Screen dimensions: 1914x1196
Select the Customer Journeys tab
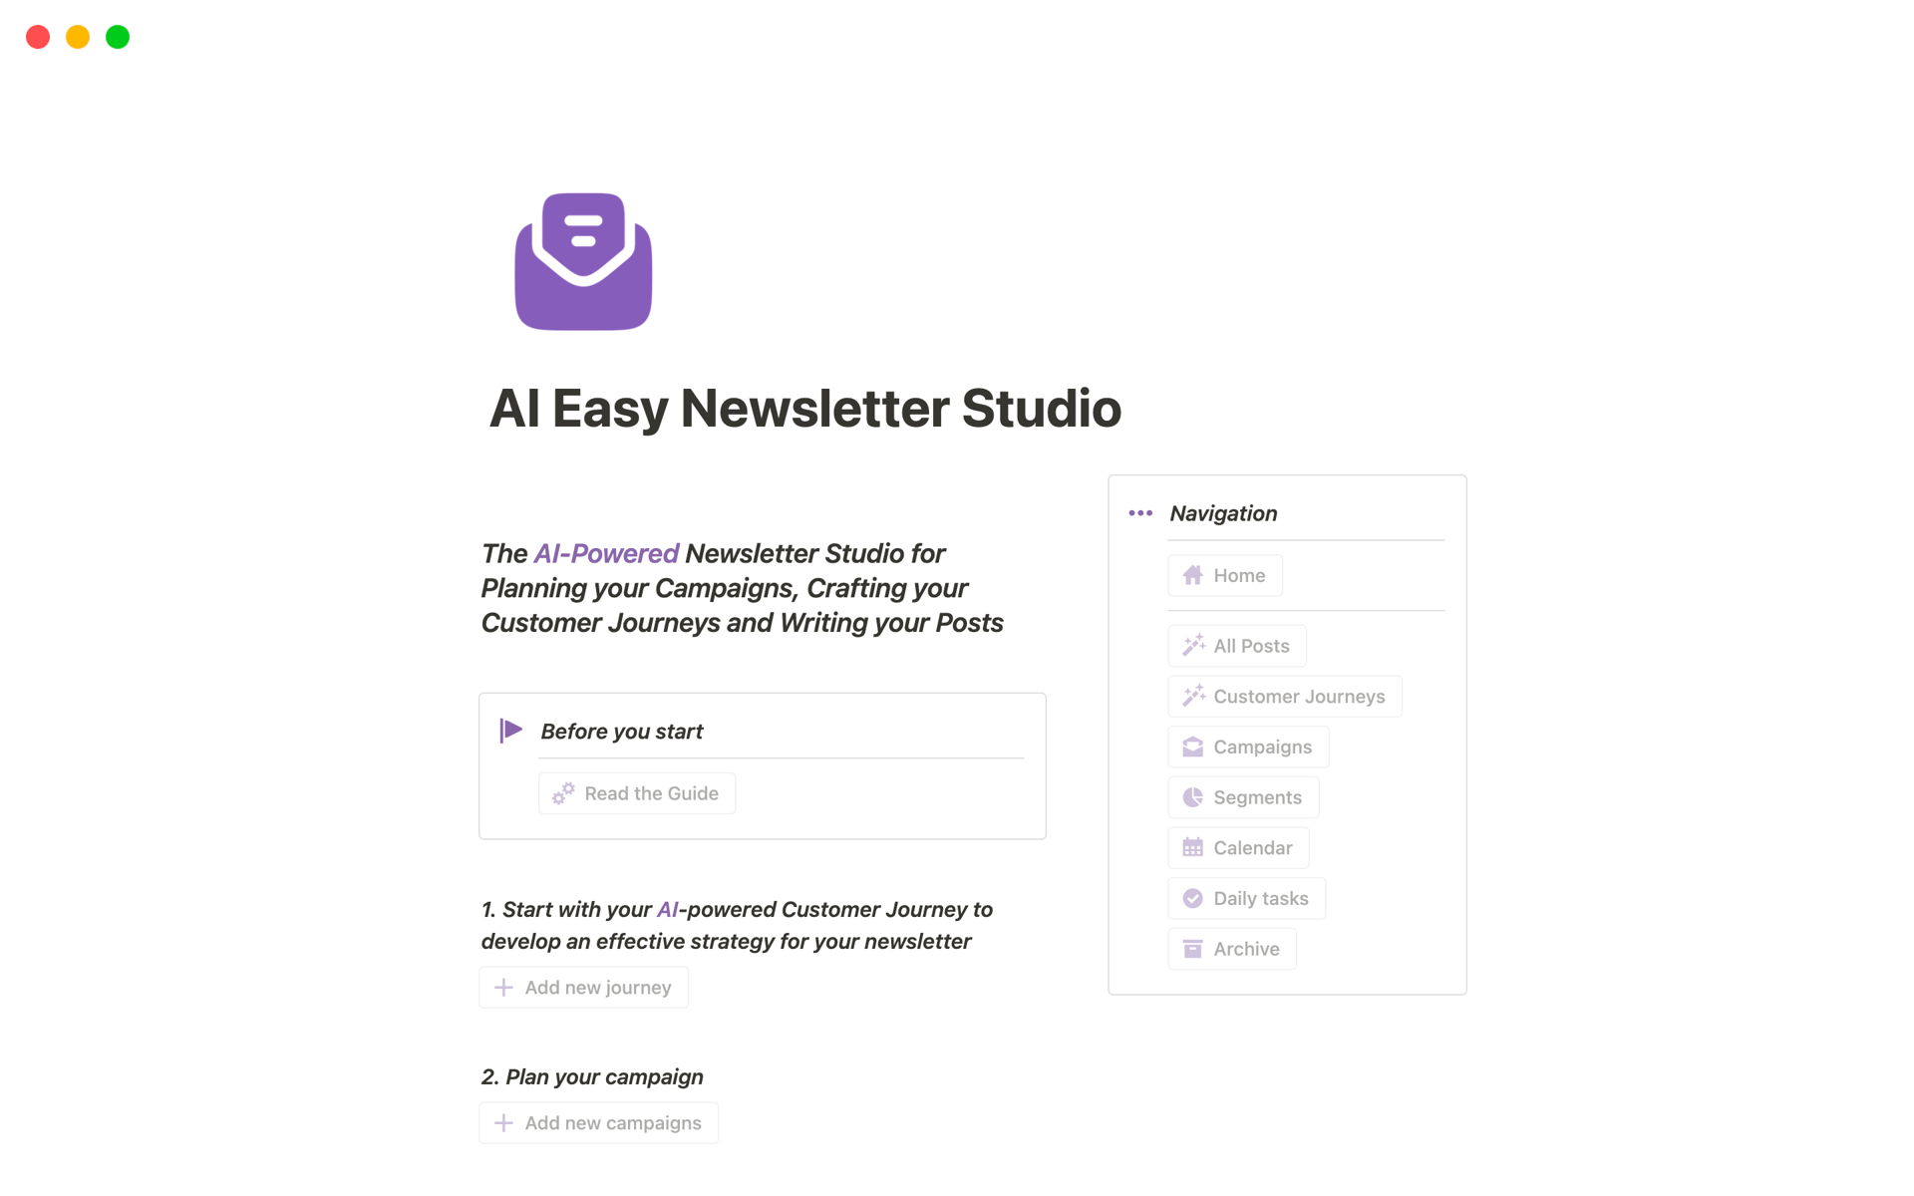pyautogui.click(x=1284, y=696)
